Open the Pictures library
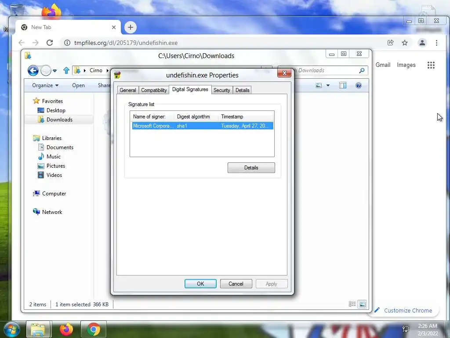This screenshot has width=450, height=338. tap(52, 166)
